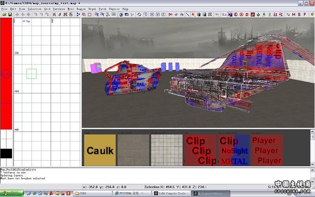The image size is (315, 197).
Task: Click the free scale toolbar icon
Action: 145,15
